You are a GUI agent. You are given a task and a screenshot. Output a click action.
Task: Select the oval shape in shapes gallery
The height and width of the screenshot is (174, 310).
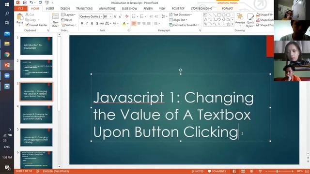tap(224, 15)
